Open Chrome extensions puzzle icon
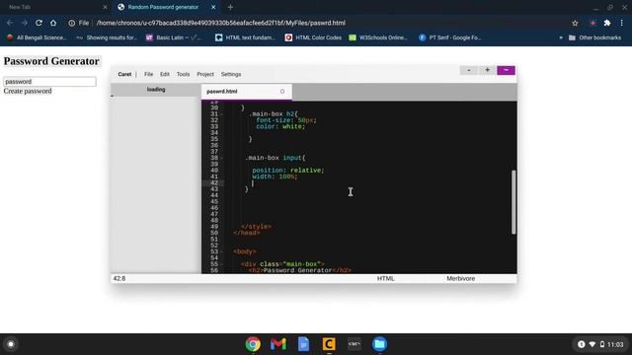This screenshot has height=355, width=632. coord(607,24)
